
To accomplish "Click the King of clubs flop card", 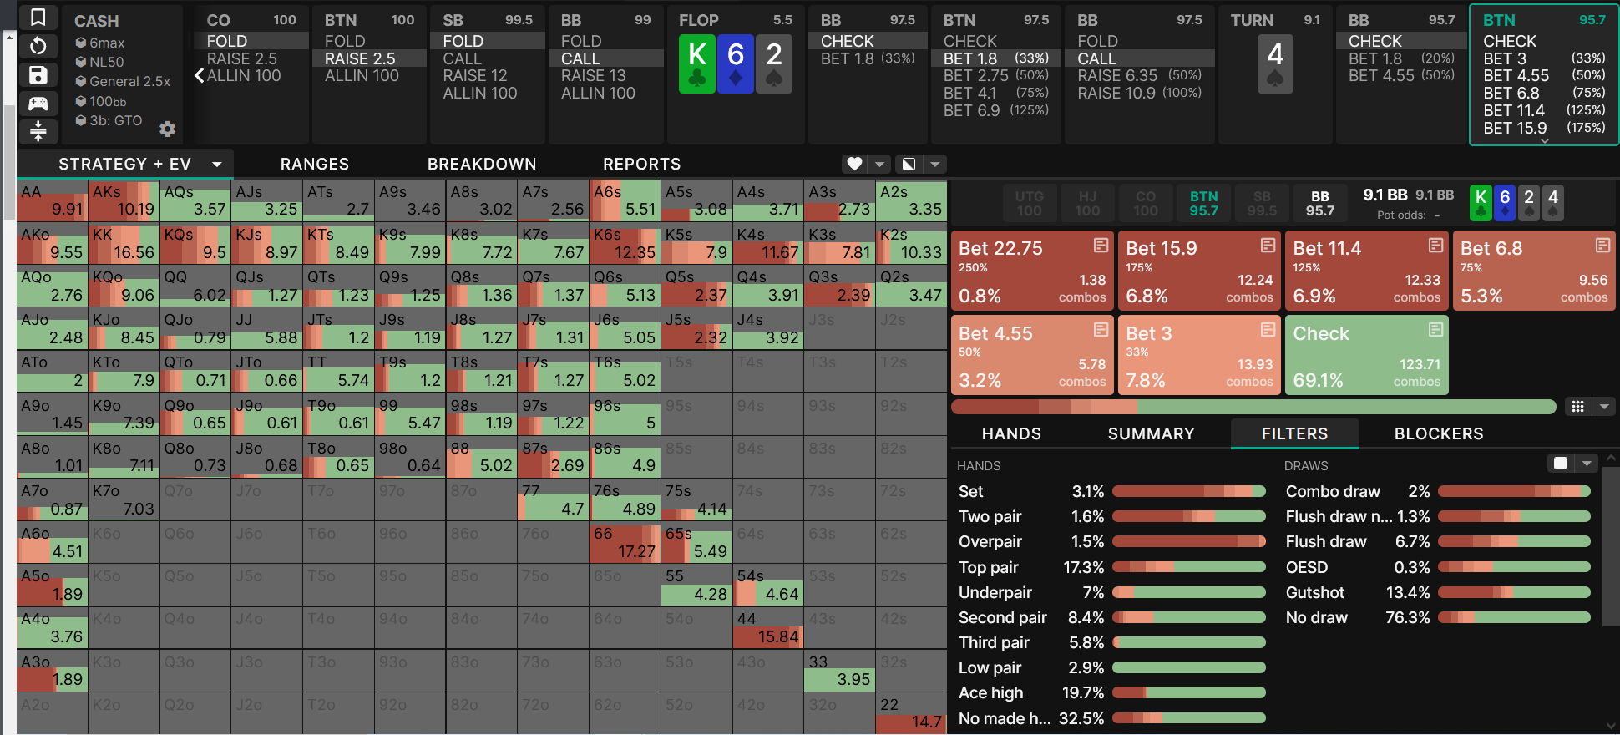I will [697, 64].
